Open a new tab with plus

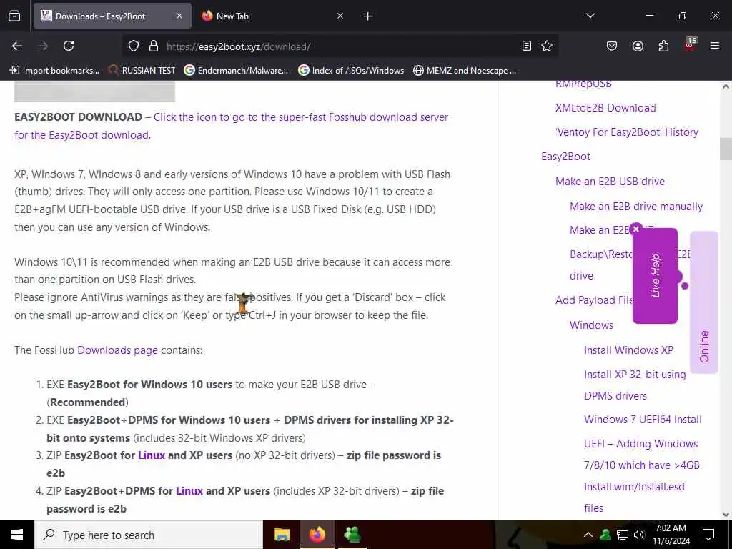368,16
